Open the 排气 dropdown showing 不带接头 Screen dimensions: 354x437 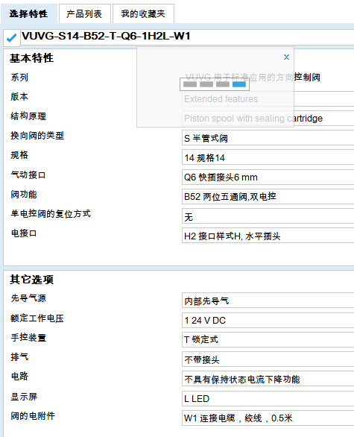click(x=268, y=359)
